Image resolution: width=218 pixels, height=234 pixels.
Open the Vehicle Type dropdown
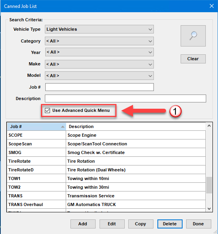99,29
